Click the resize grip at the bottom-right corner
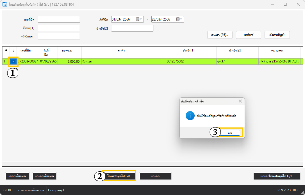The width and height of the screenshot is (305, 195). 302,192
